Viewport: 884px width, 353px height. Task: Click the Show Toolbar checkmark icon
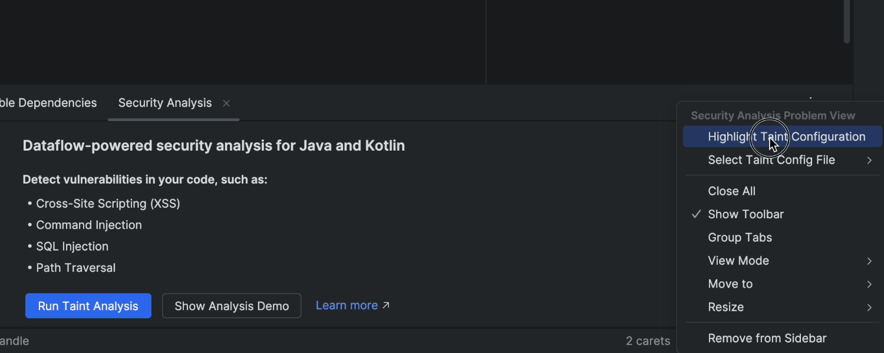(x=696, y=214)
